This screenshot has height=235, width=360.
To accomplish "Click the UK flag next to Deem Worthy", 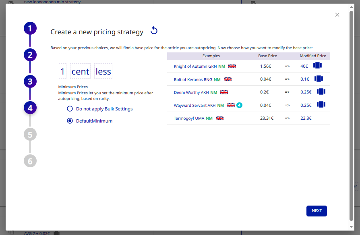I will point(224,92).
